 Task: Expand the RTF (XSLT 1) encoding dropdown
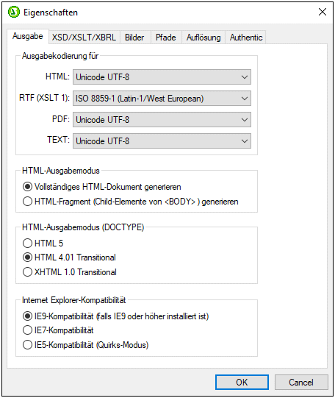coord(162,99)
